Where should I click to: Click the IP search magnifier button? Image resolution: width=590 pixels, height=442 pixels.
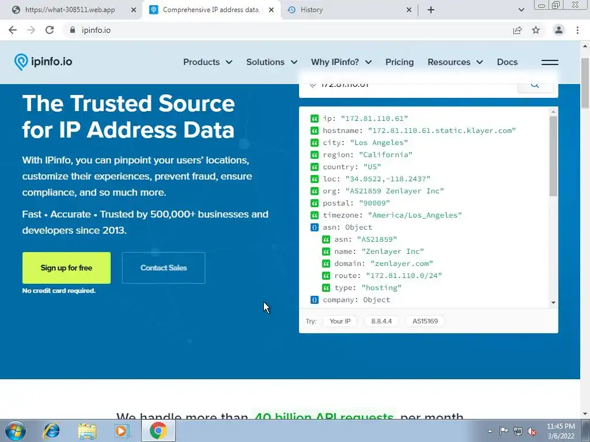[535, 86]
